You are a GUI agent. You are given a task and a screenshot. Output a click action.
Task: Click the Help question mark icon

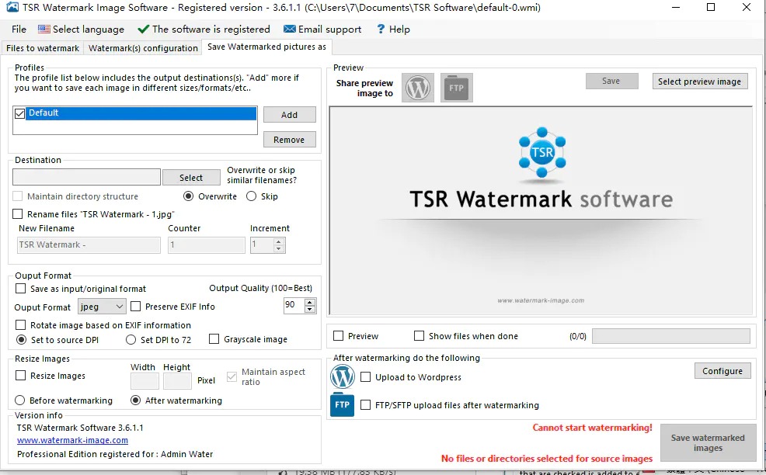tap(381, 29)
